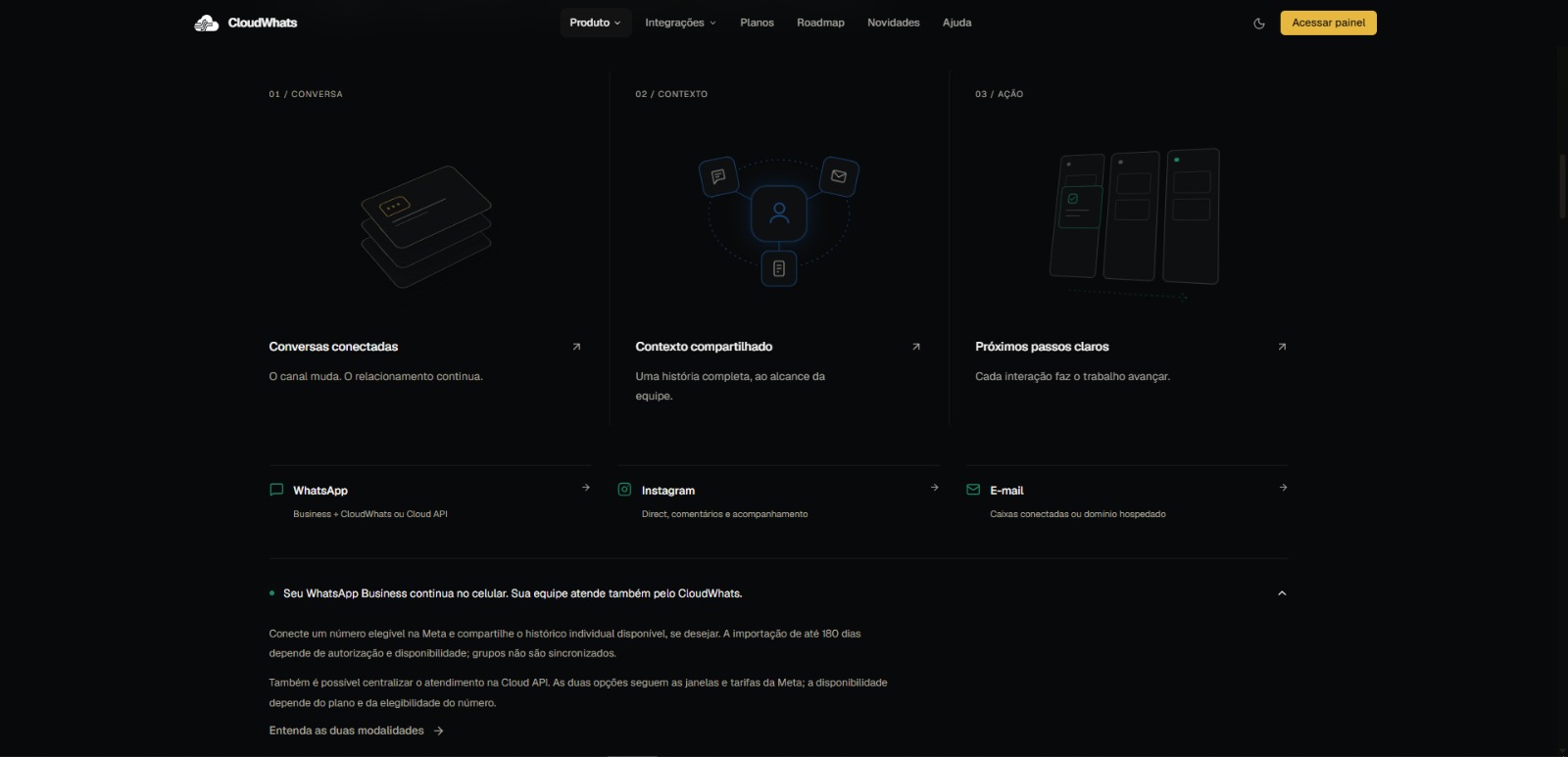Viewport: 1568px width, 757px height.
Task: Click the arrow after Entenda as duas modalidades
Action: (438, 731)
